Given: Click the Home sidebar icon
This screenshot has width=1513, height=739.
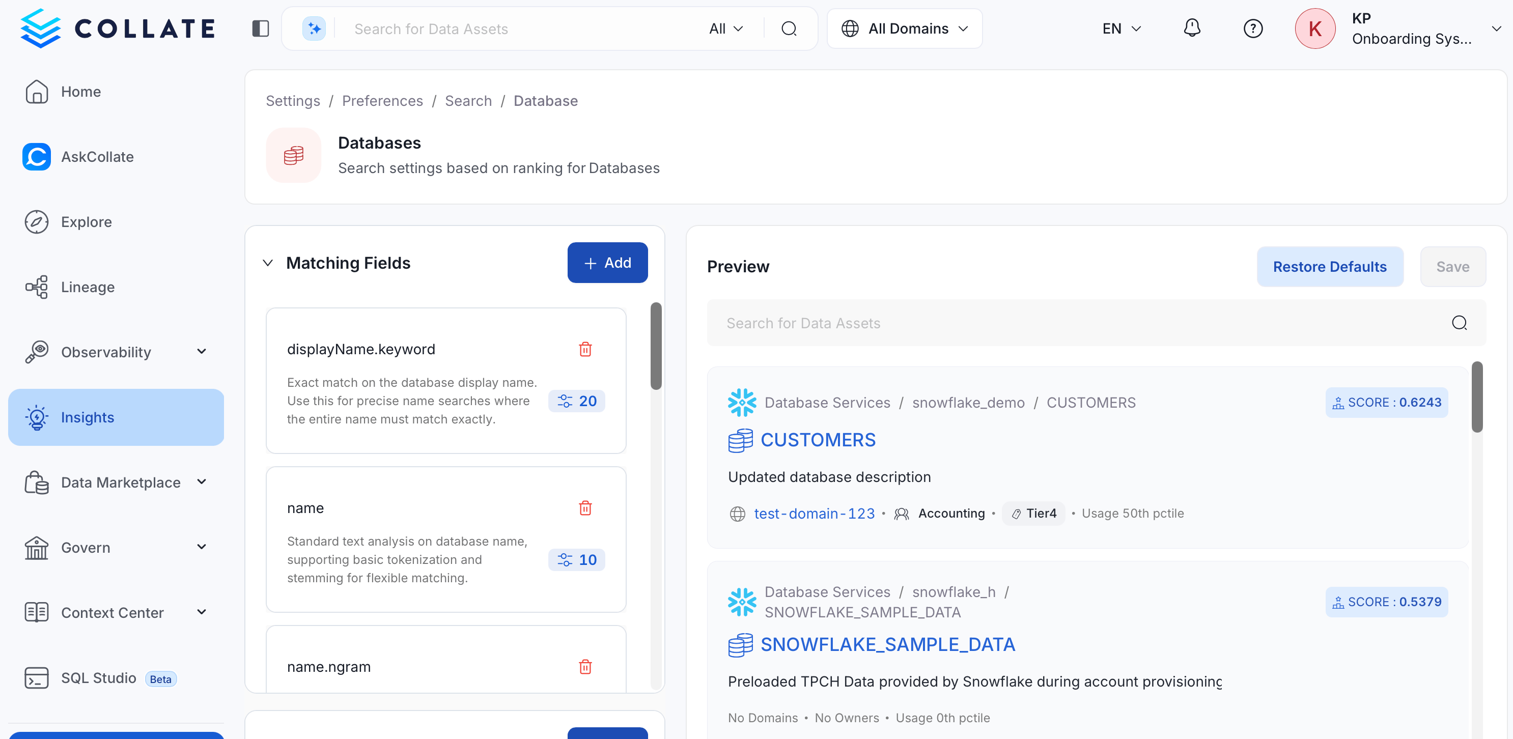Looking at the screenshot, I should tap(37, 92).
